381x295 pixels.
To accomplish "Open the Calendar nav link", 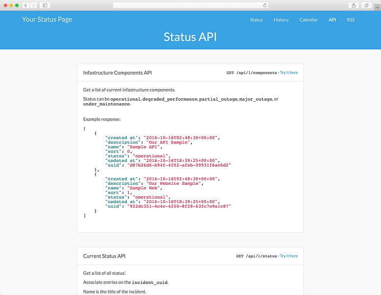I will point(308,20).
